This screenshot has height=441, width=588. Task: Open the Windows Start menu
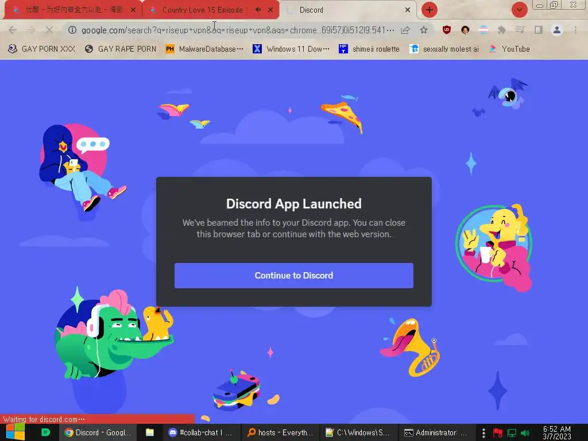16,432
